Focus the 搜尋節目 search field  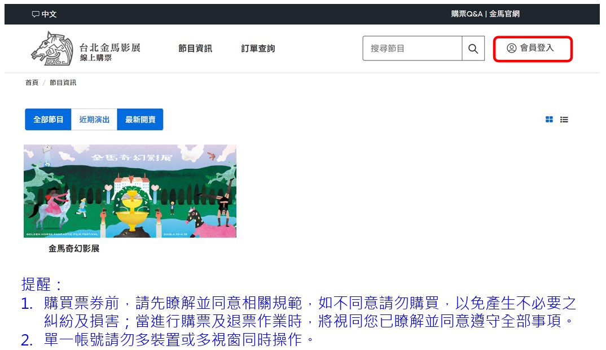click(412, 49)
